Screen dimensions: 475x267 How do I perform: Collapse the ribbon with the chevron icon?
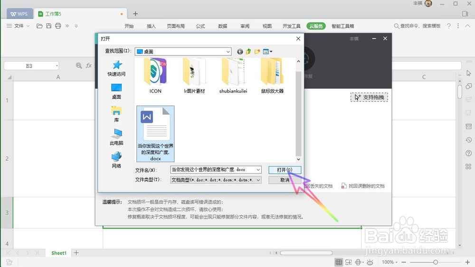pos(467,26)
